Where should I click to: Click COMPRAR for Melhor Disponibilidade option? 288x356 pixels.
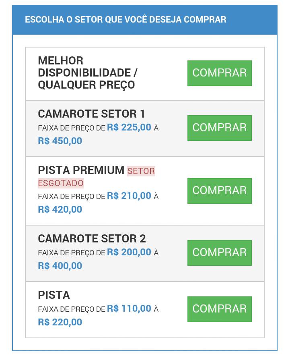(219, 73)
